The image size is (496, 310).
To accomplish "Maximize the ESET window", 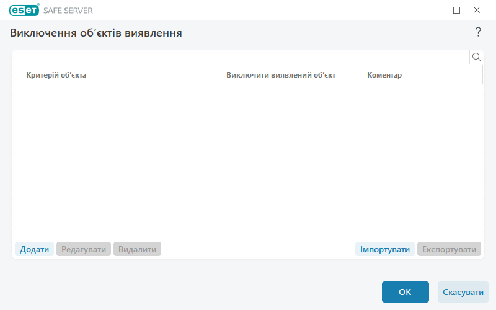I will [457, 10].
